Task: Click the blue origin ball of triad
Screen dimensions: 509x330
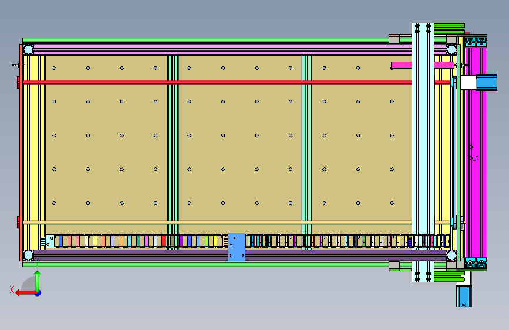Action: 38,293
